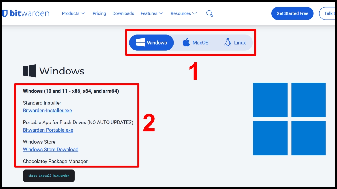Screen dimensions: 337x189
Task: Click the Apple logo icon in the MacOS tab
Action: (x=186, y=43)
